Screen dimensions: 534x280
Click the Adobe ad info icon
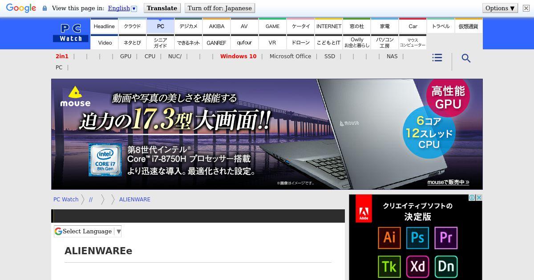tap(472, 198)
